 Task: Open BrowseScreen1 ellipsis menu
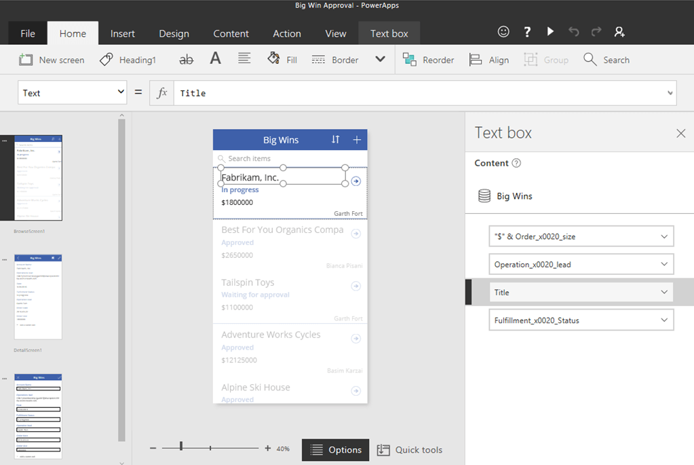tap(5, 141)
